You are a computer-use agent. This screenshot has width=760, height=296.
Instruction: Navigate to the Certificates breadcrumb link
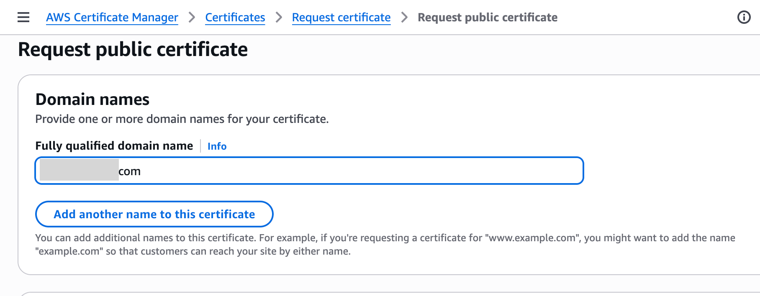pos(235,17)
